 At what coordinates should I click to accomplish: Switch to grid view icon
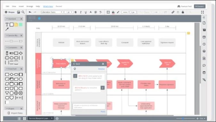tap(24, 118)
